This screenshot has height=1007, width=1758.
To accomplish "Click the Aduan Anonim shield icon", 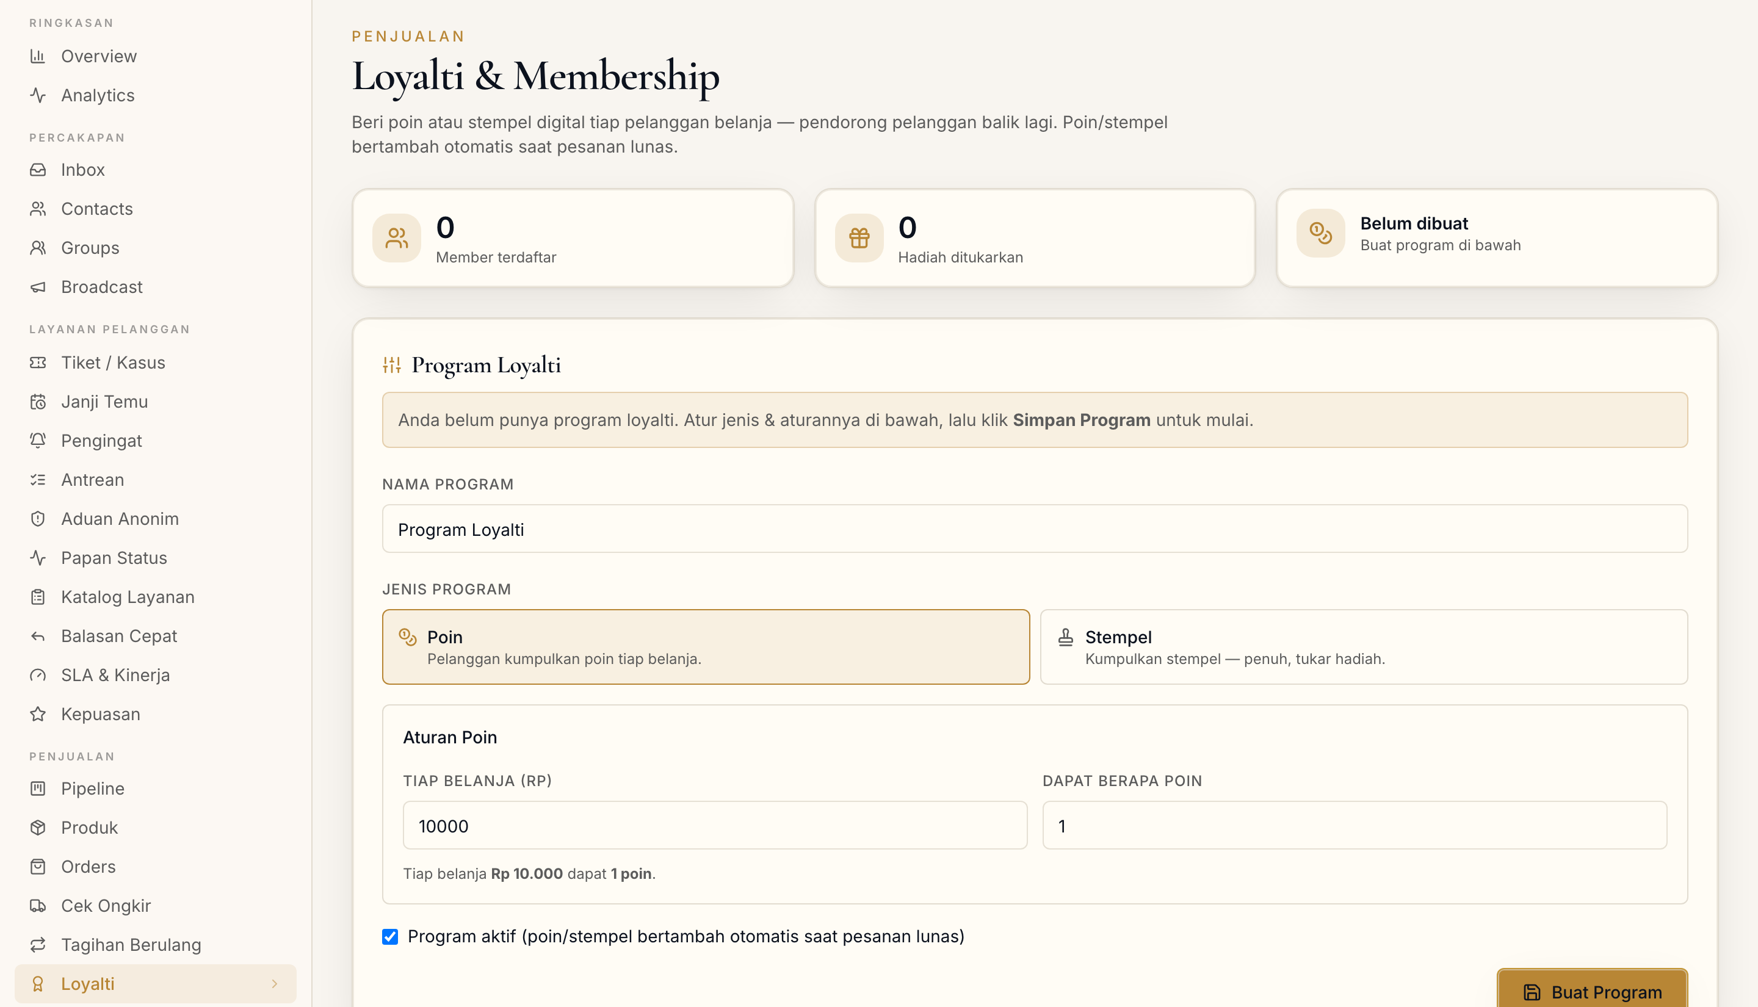I will click(38, 519).
